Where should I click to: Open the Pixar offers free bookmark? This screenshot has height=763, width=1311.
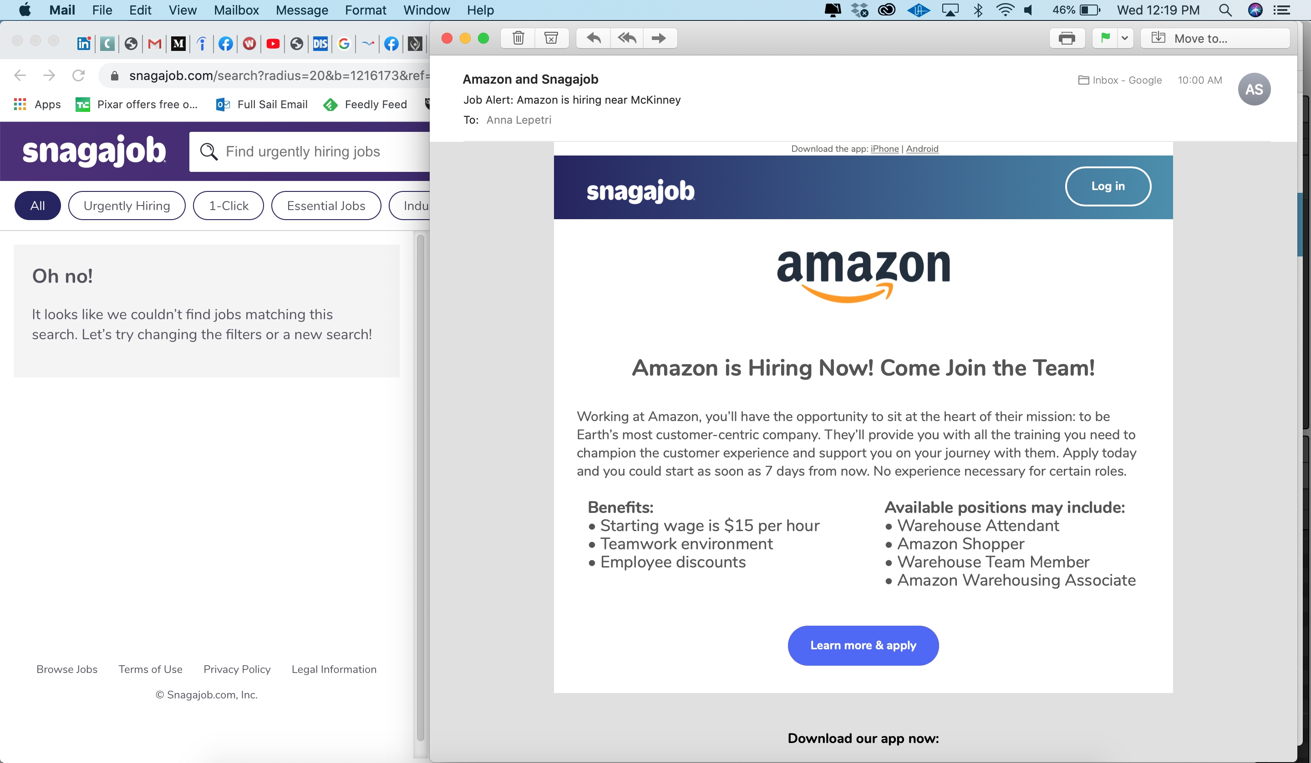137,105
